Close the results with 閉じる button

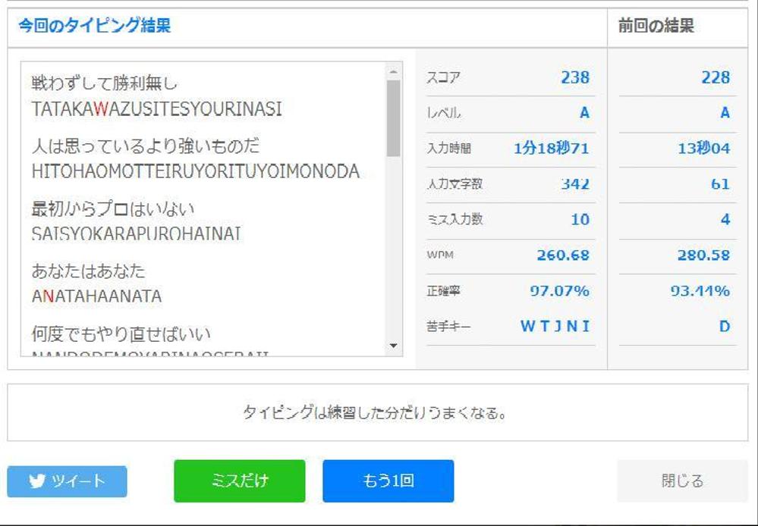point(682,481)
